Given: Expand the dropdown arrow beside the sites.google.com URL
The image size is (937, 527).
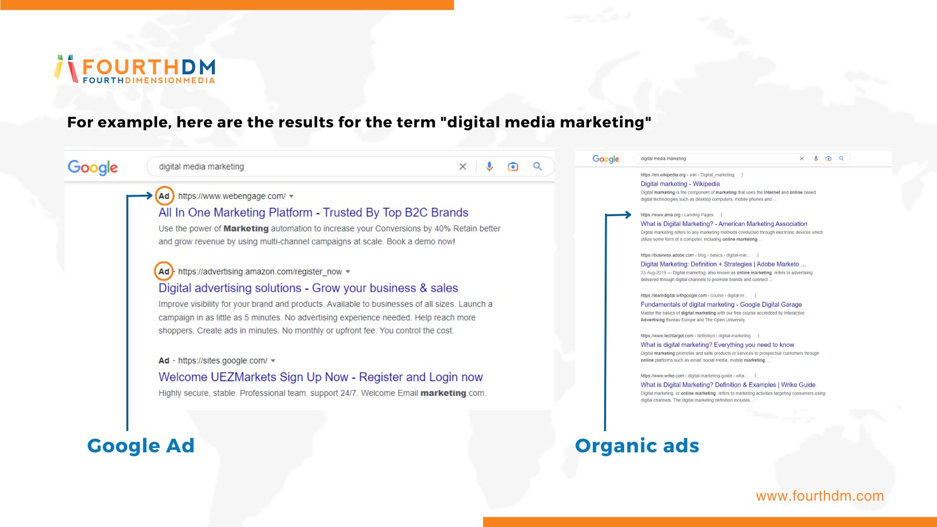Looking at the screenshot, I should click(x=273, y=361).
